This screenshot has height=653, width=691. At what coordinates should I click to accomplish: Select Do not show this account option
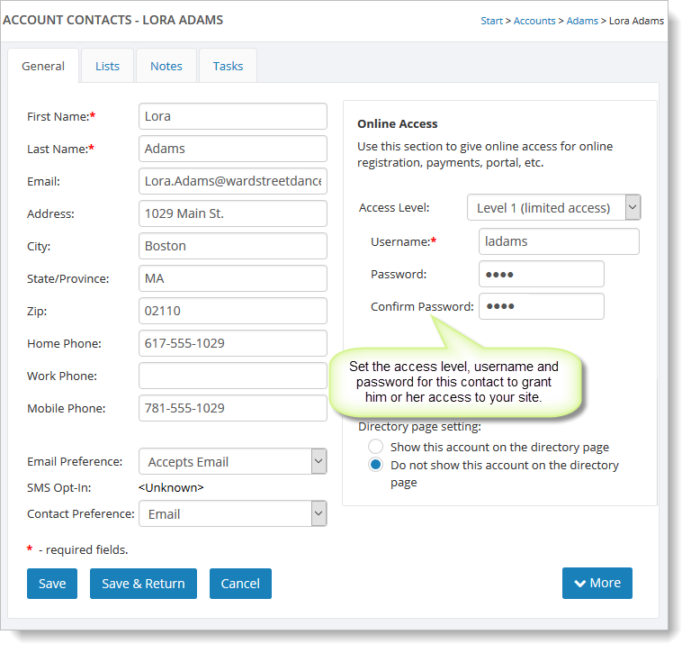click(x=375, y=466)
